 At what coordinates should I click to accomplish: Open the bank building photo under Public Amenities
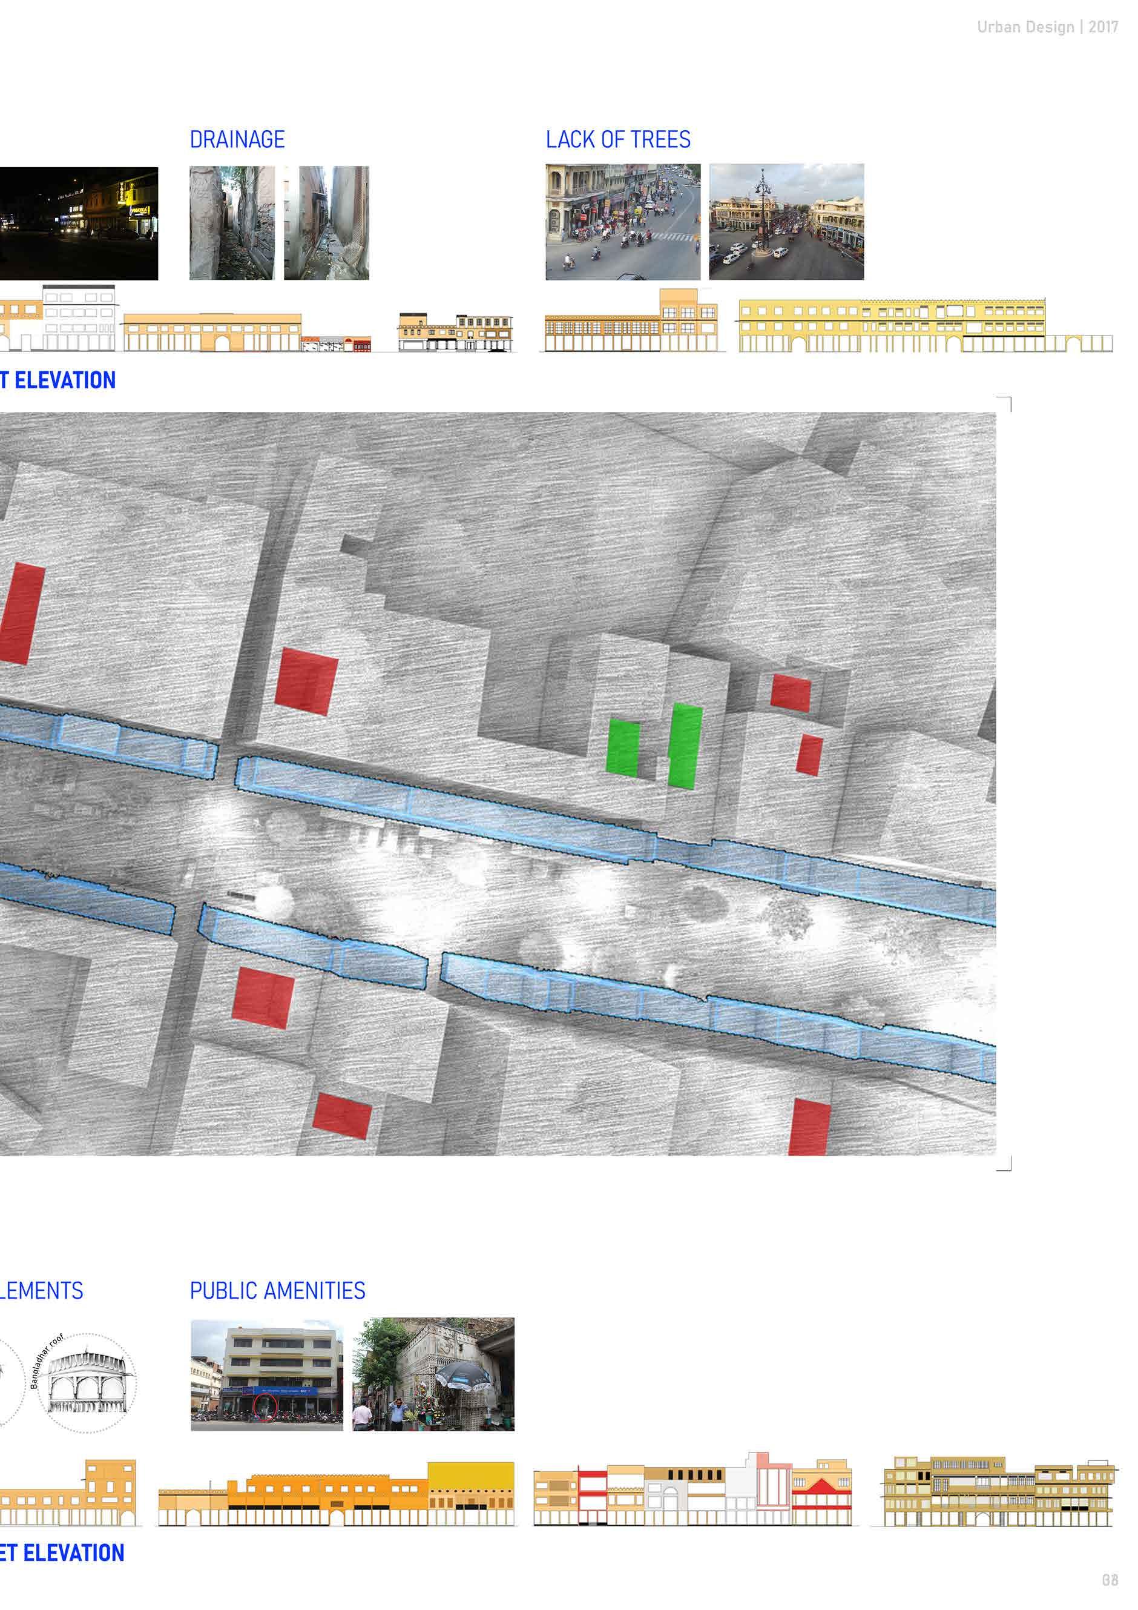(267, 1375)
